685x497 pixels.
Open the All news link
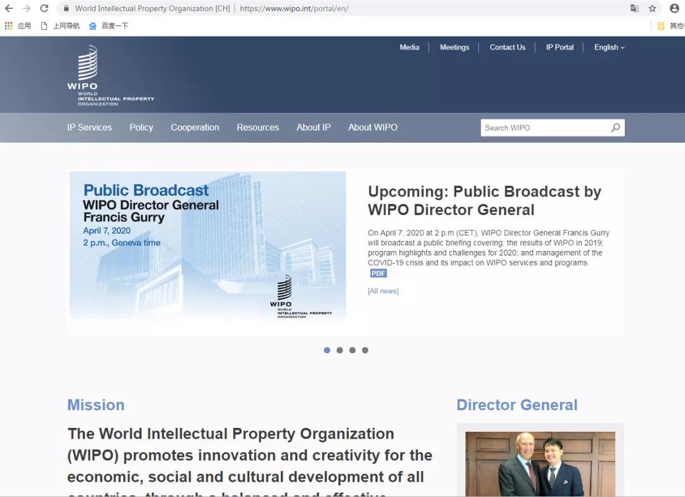(383, 291)
